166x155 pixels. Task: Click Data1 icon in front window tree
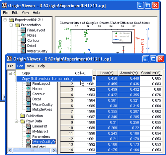pos(28,99)
